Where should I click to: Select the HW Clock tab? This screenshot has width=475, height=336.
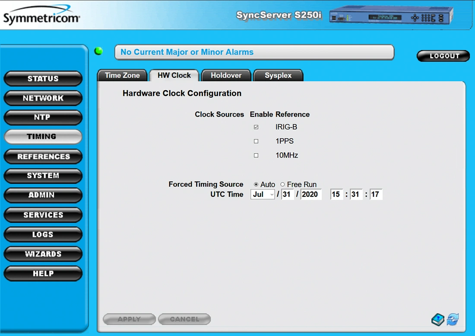coord(174,76)
